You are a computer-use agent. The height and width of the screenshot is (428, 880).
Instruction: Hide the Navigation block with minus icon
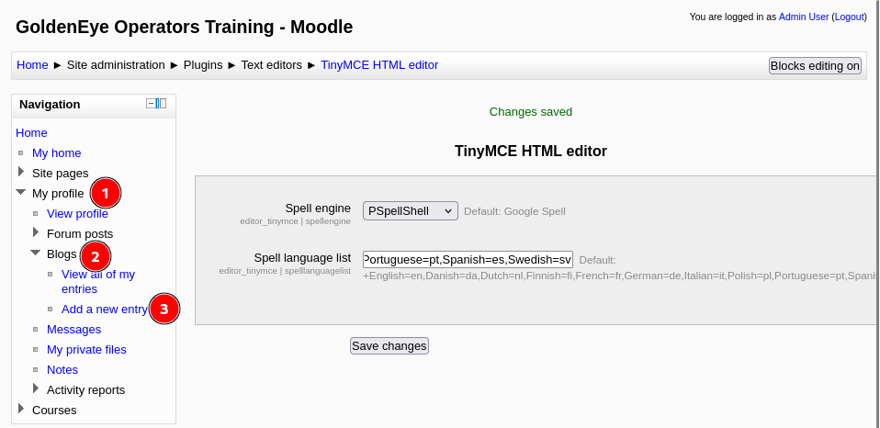151,103
